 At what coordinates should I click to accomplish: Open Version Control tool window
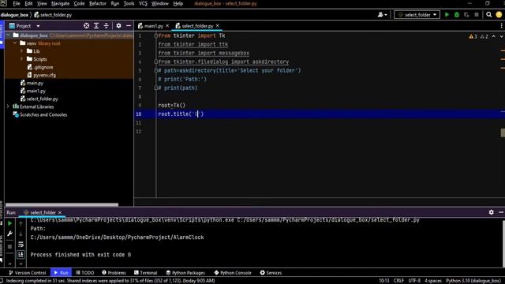[28, 272]
